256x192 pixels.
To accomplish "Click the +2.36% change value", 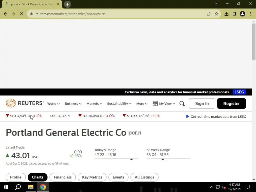I will point(75,156).
